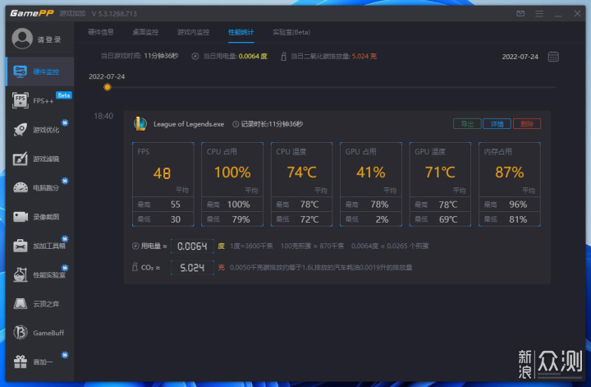The width and height of the screenshot is (591, 387).
Task: Click the clock icon beside 记录时长
Action: [236, 124]
